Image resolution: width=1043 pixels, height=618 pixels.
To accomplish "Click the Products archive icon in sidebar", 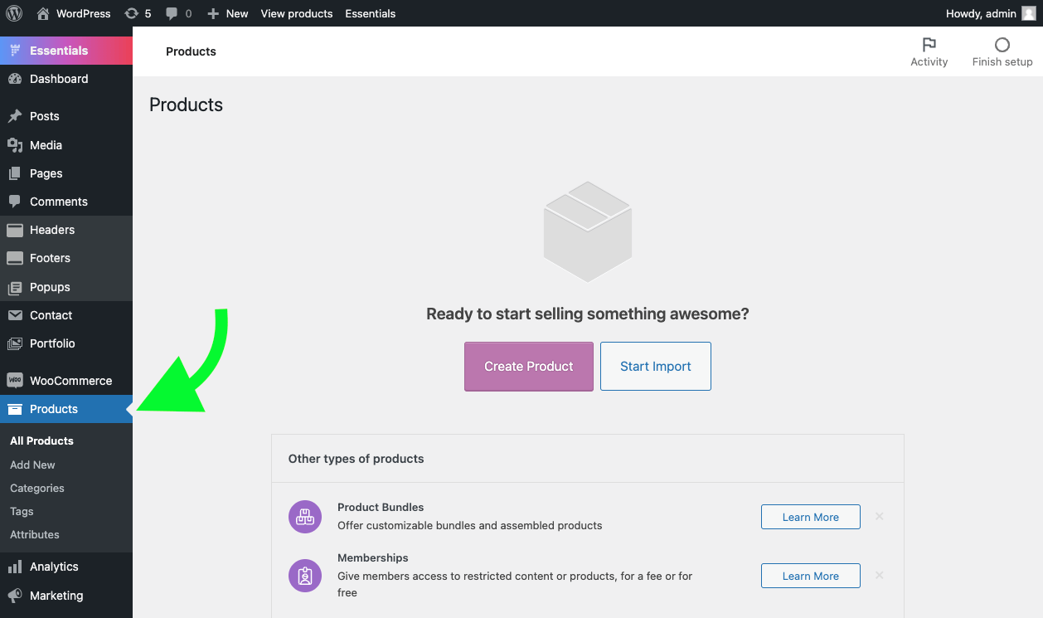I will coord(15,409).
